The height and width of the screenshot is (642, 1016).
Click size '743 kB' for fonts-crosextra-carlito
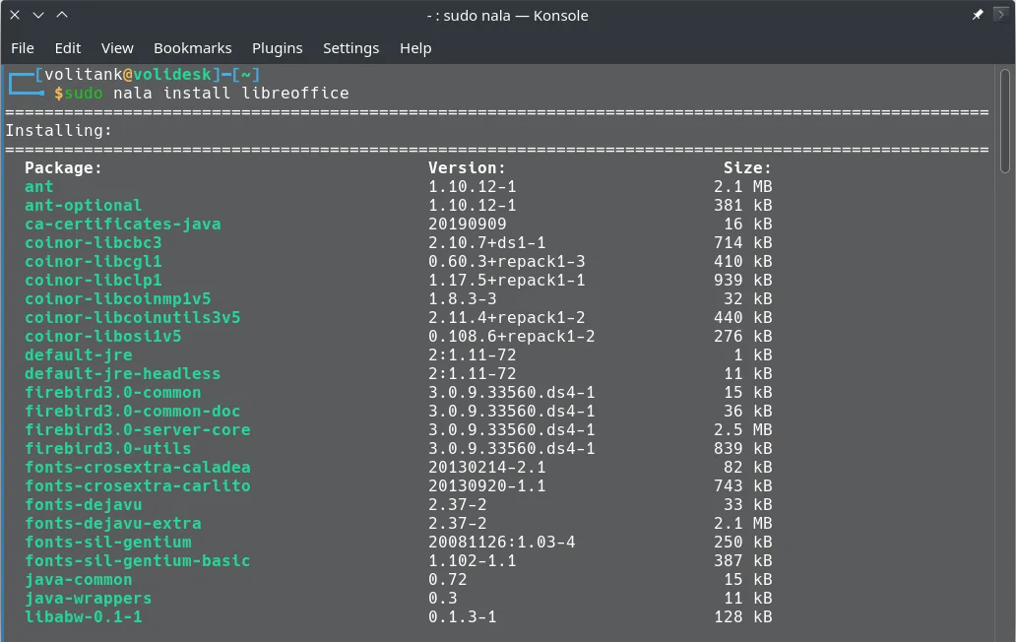coord(743,486)
